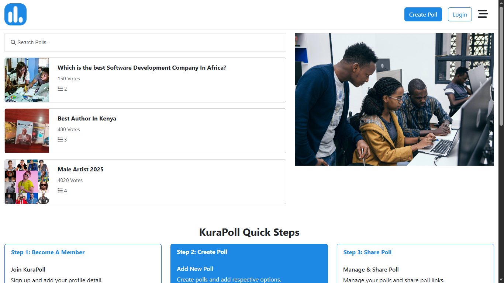Click the Software Development poll thumbnail
504x283 pixels.
pyautogui.click(x=27, y=80)
